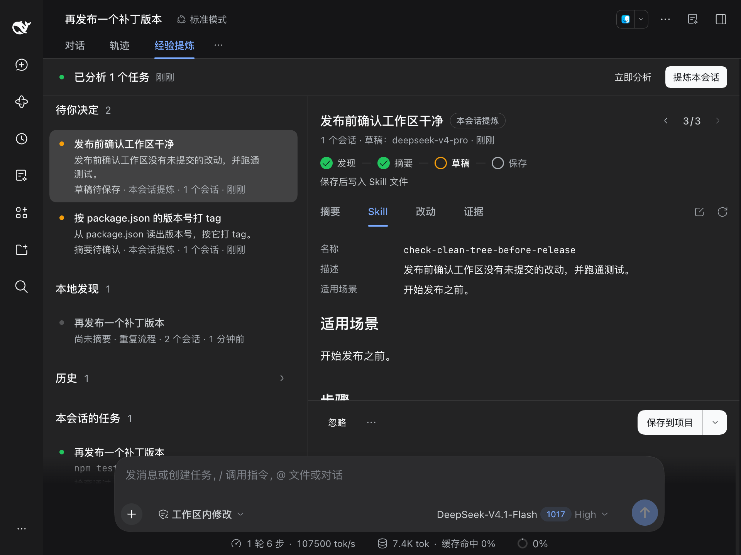
Task: Open the 证据 detail tab
Action: (474, 212)
